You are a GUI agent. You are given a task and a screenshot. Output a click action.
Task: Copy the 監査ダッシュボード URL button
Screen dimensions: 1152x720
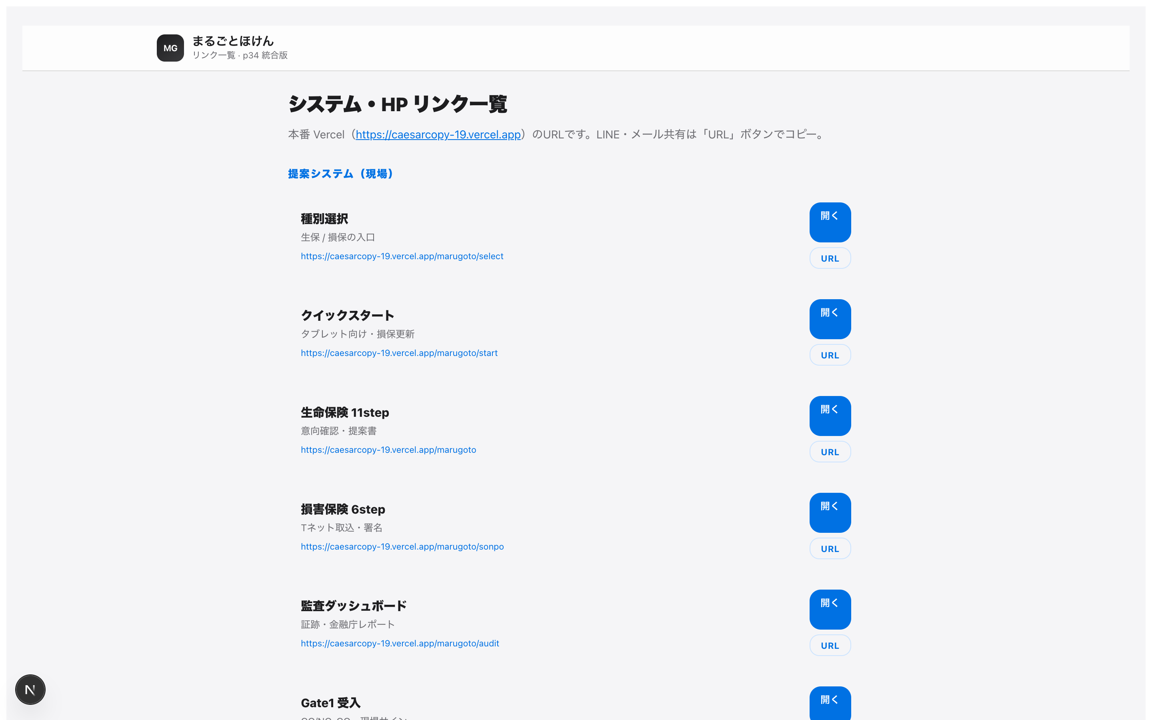(830, 645)
